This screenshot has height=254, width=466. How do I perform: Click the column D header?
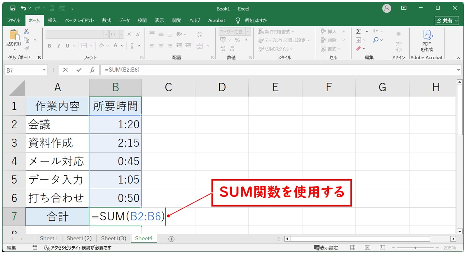(222, 87)
